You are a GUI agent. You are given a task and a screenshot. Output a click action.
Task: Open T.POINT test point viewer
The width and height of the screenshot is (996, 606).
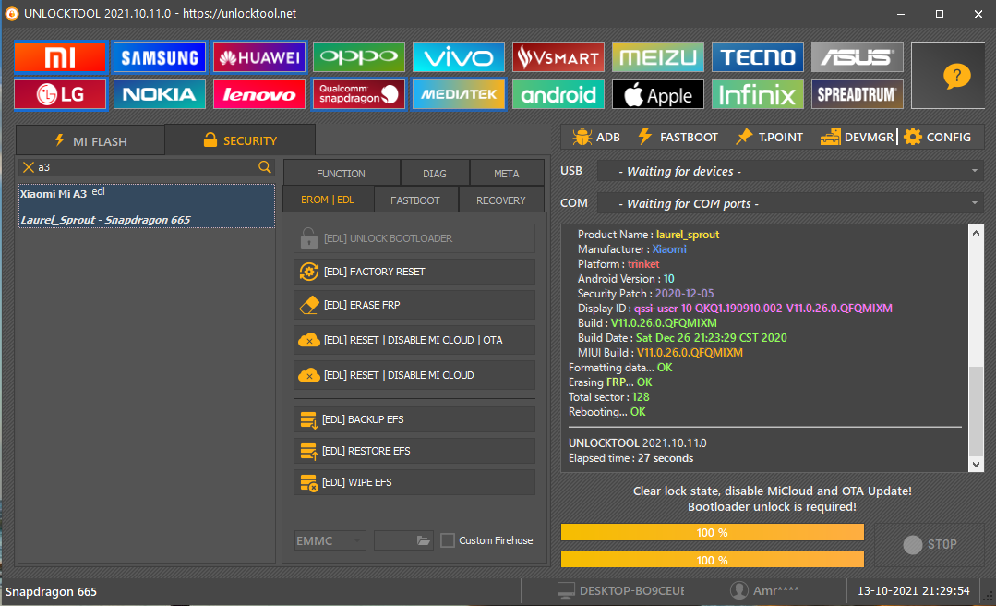(x=769, y=138)
